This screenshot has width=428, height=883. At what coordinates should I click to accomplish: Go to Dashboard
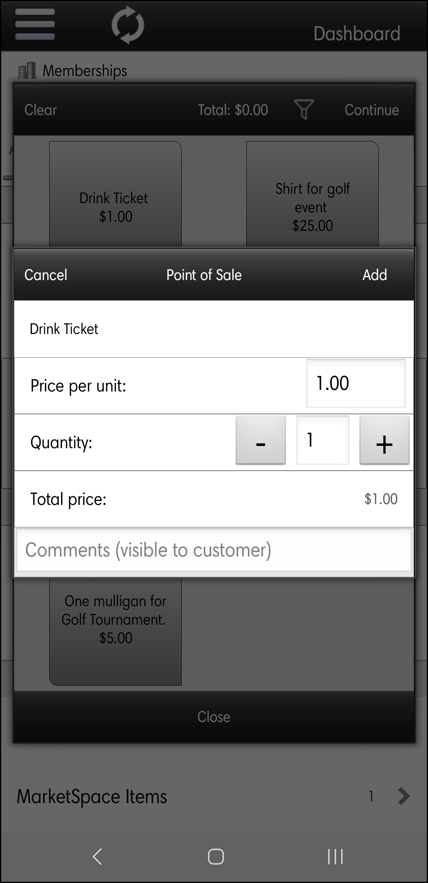[357, 33]
